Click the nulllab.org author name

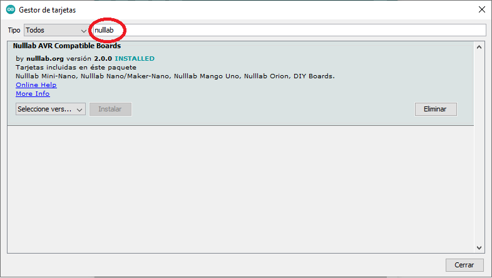[45, 59]
